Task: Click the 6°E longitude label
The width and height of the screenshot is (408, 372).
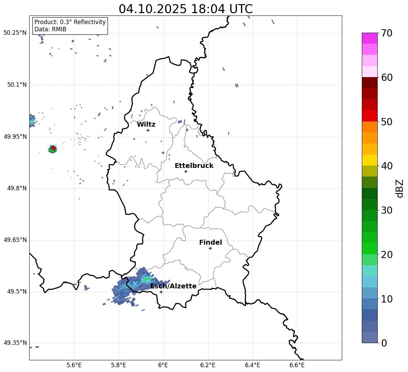Action: click(163, 365)
